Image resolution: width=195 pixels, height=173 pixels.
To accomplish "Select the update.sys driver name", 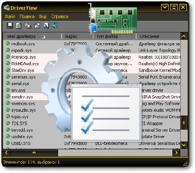I will click(x=22, y=137).
